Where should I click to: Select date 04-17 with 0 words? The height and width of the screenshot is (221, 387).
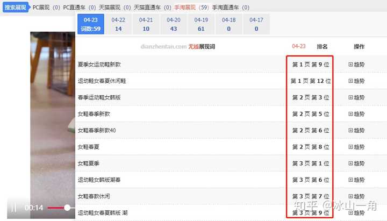[256, 24]
